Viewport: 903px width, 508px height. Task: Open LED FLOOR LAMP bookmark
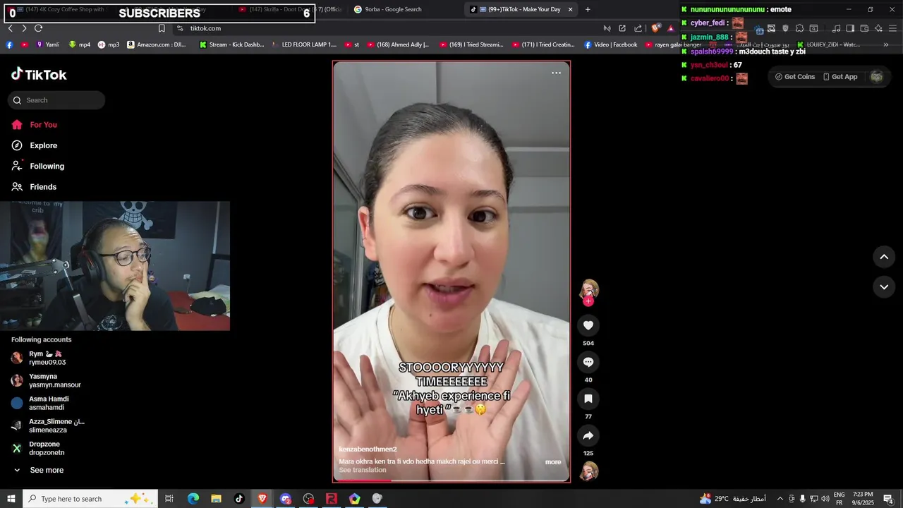point(303,44)
